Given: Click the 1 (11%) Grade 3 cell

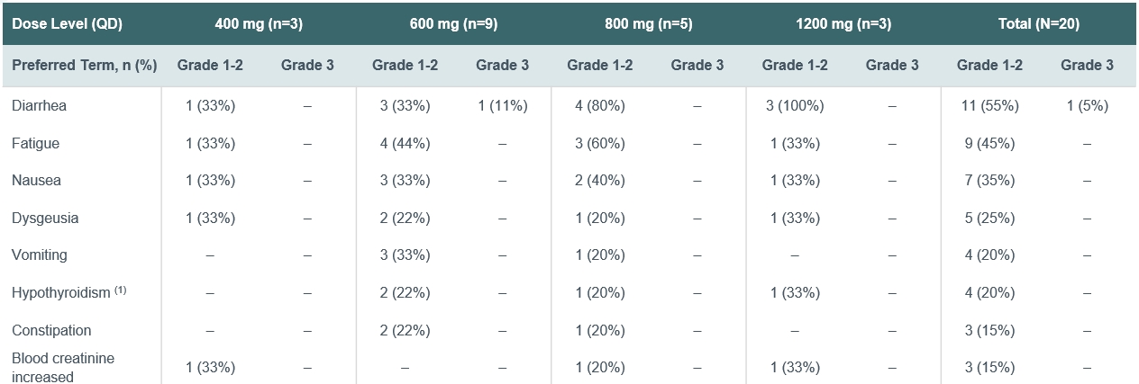Looking at the screenshot, I should pos(502,105).
